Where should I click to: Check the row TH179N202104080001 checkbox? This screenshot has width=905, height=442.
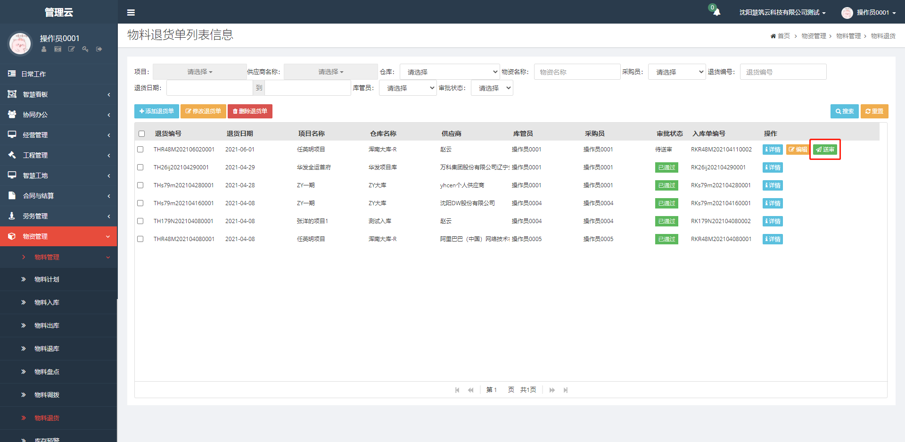tap(140, 221)
